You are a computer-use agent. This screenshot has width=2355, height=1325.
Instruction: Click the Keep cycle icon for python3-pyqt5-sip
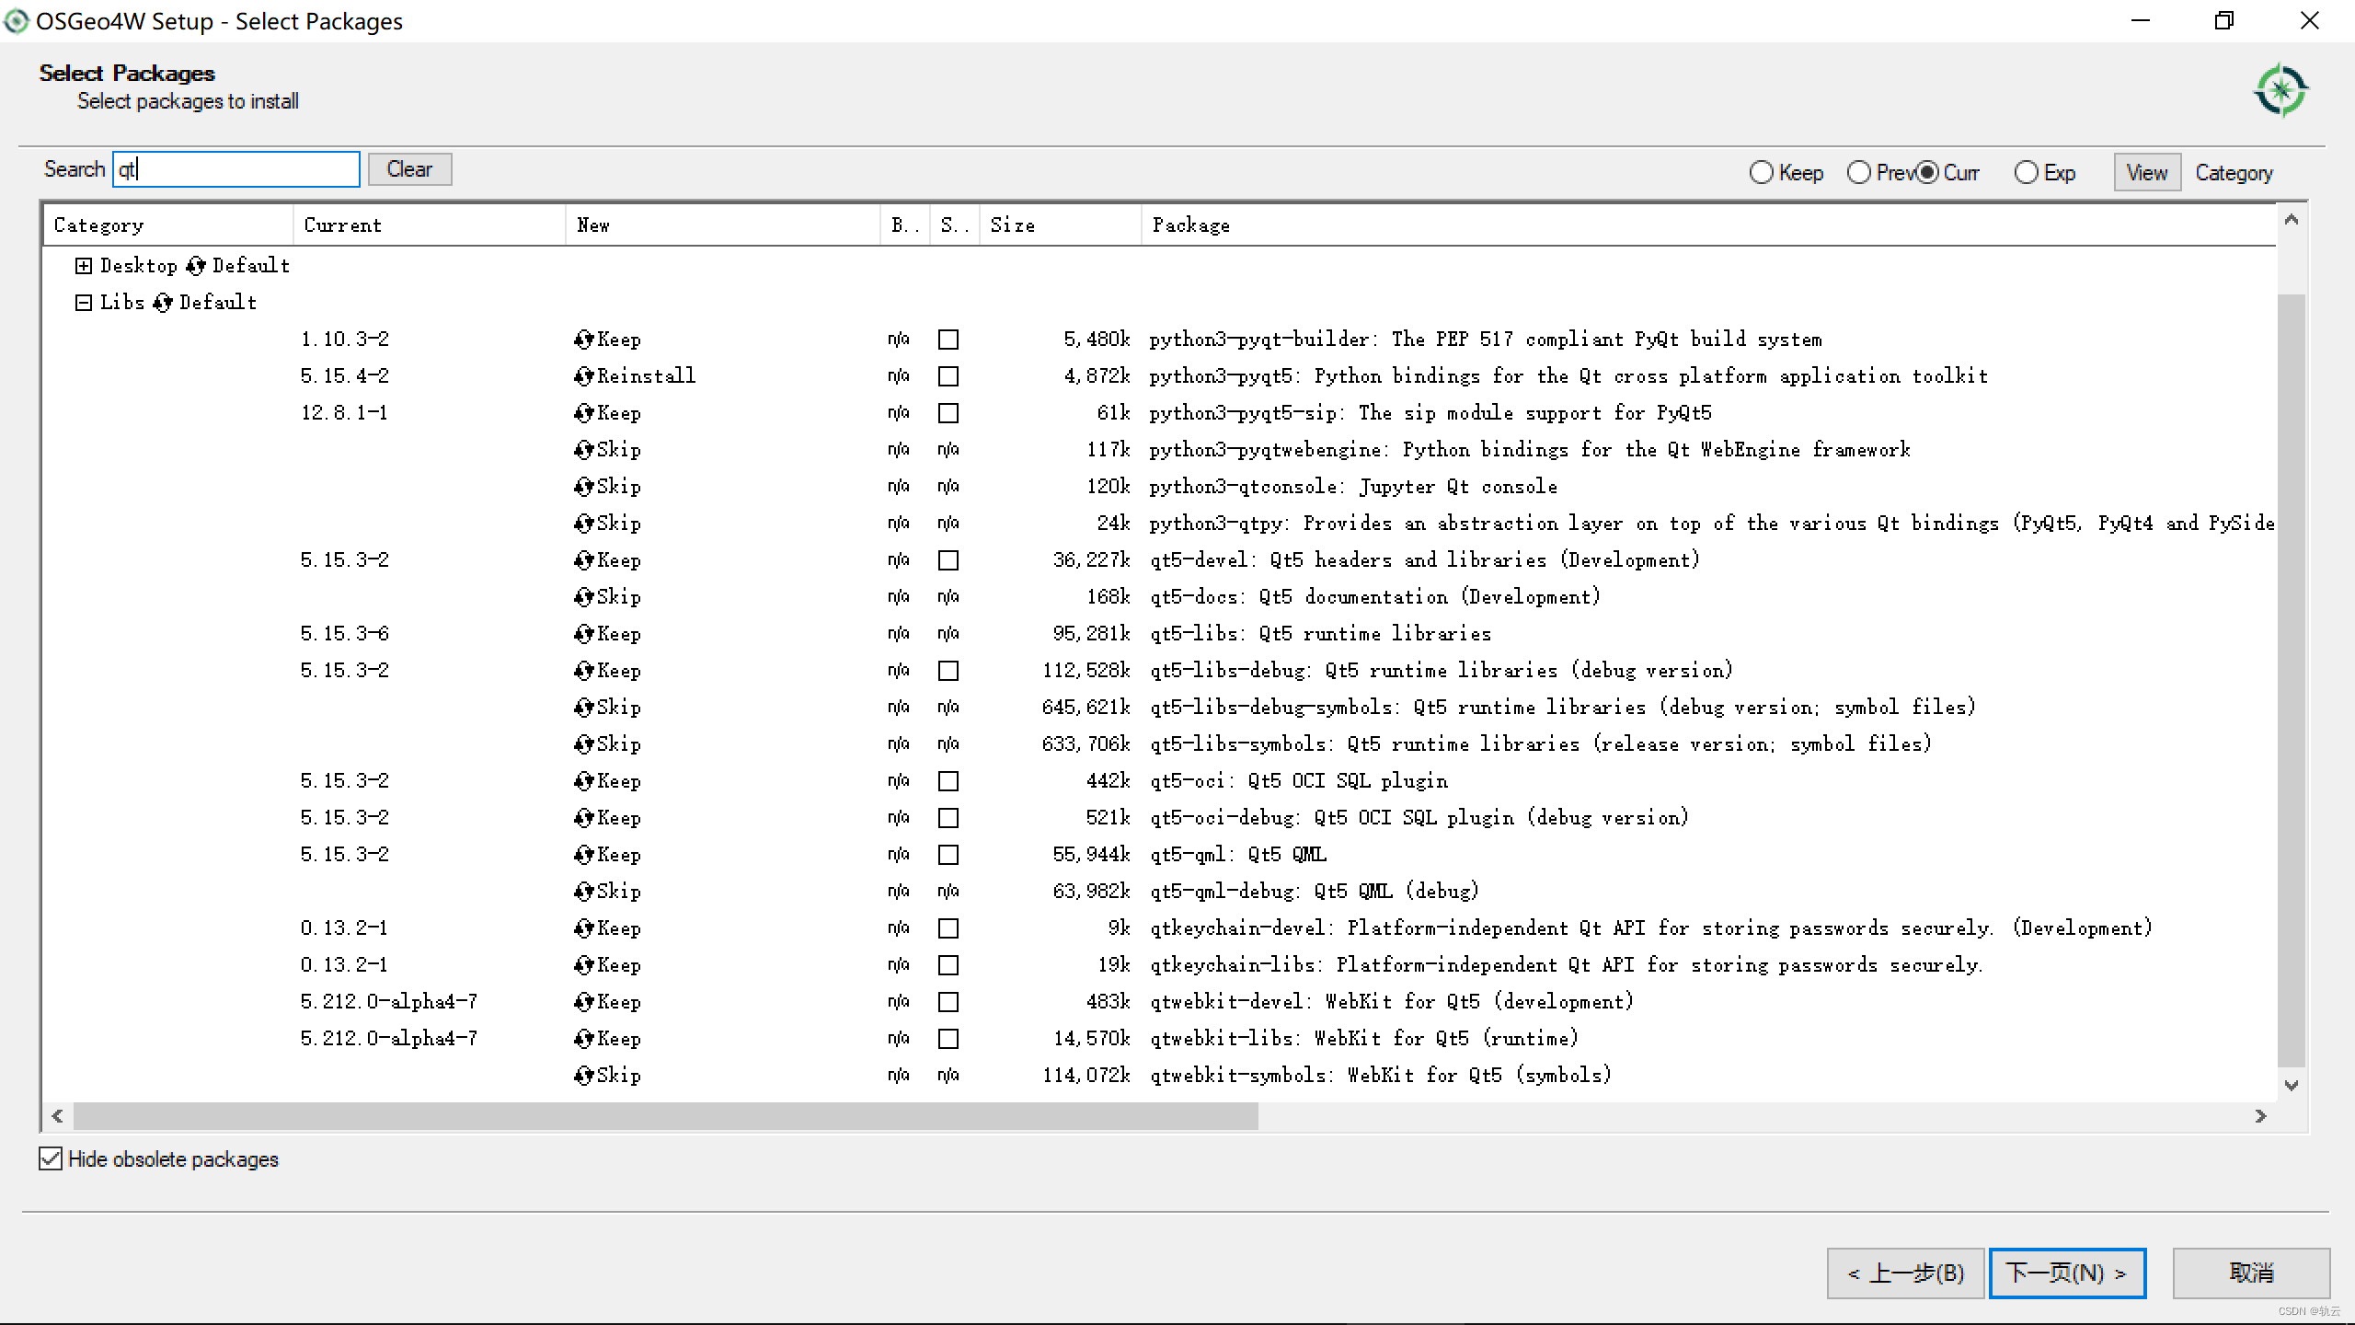pos(583,413)
